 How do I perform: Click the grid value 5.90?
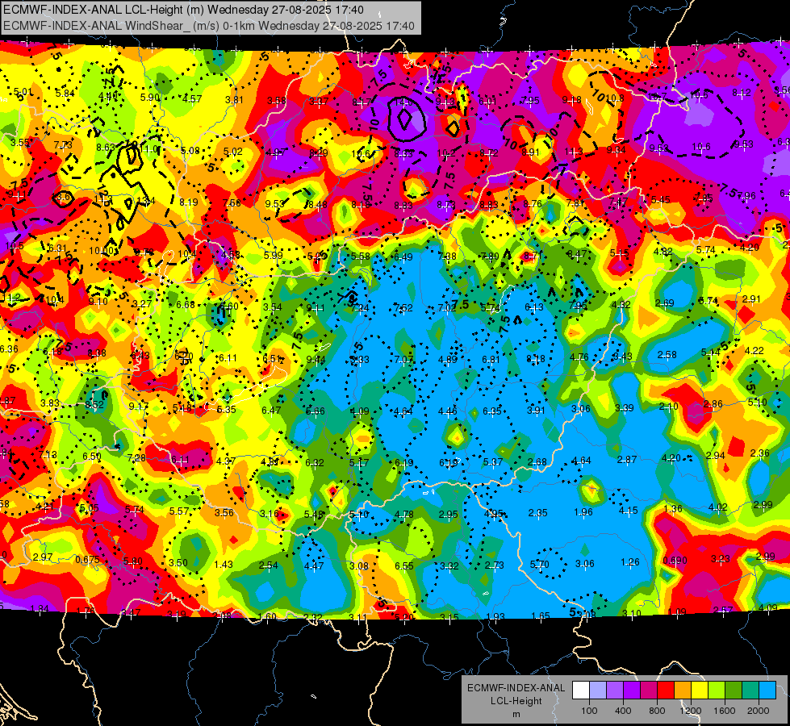pyautogui.click(x=150, y=98)
